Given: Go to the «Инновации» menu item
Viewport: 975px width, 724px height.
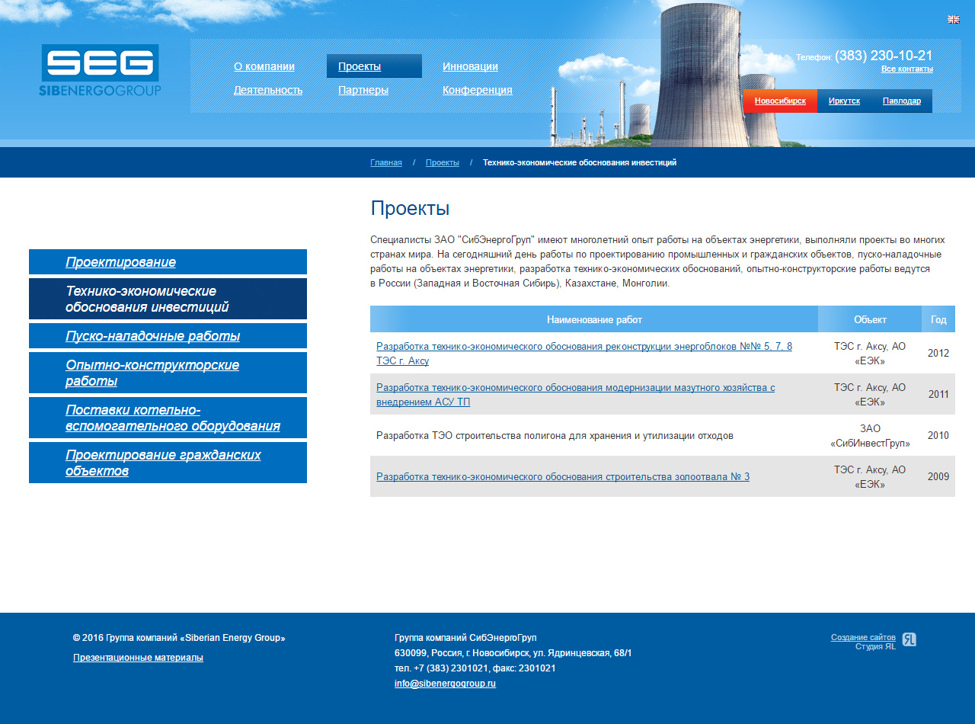Looking at the screenshot, I should point(470,66).
